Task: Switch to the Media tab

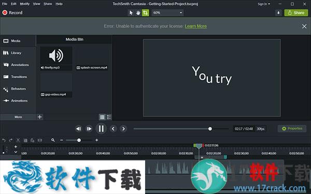Action: [18, 41]
